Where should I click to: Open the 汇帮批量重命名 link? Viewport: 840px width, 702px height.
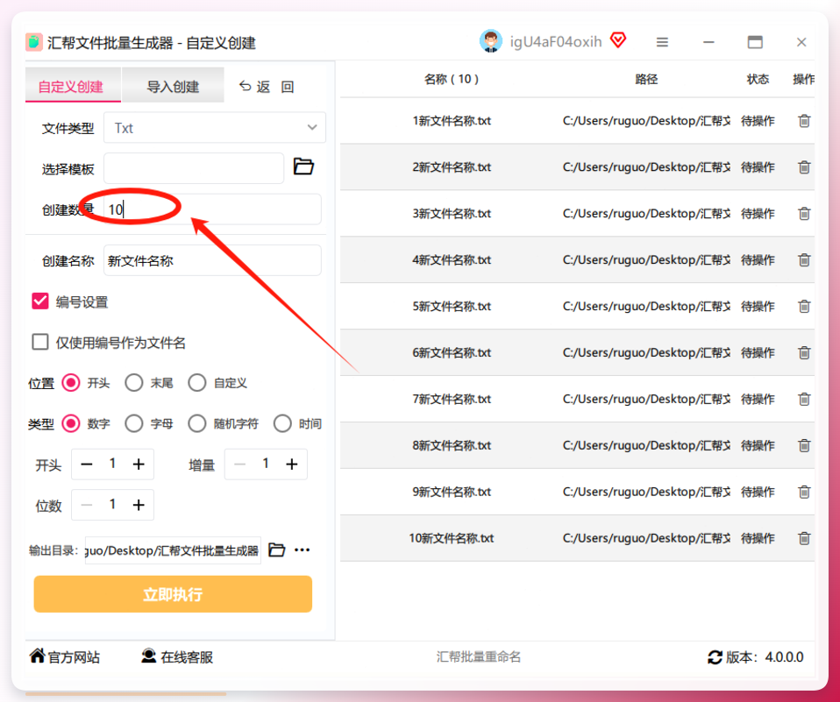pos(479,657)
